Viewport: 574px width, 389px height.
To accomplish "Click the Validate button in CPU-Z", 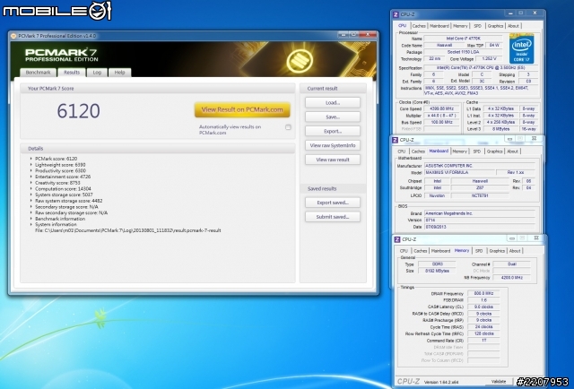I will (x=499, y=381).
